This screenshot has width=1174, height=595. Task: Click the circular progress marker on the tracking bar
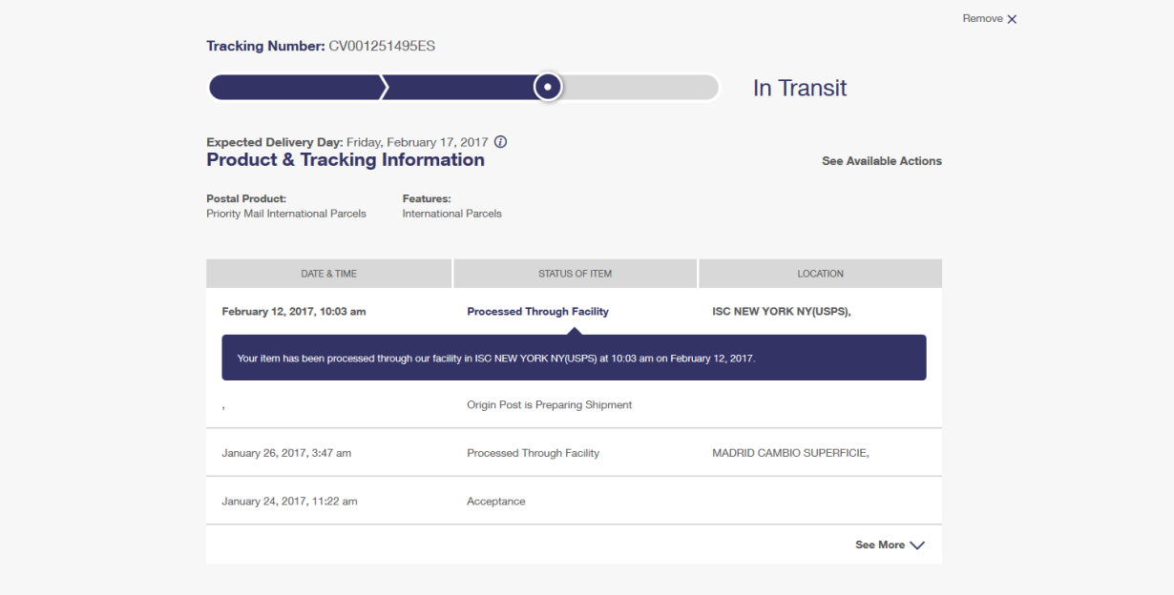(x=548, y=87)
